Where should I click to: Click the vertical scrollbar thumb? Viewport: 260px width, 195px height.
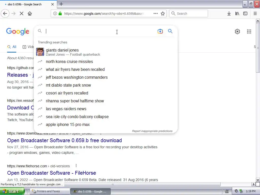point(258,48)
